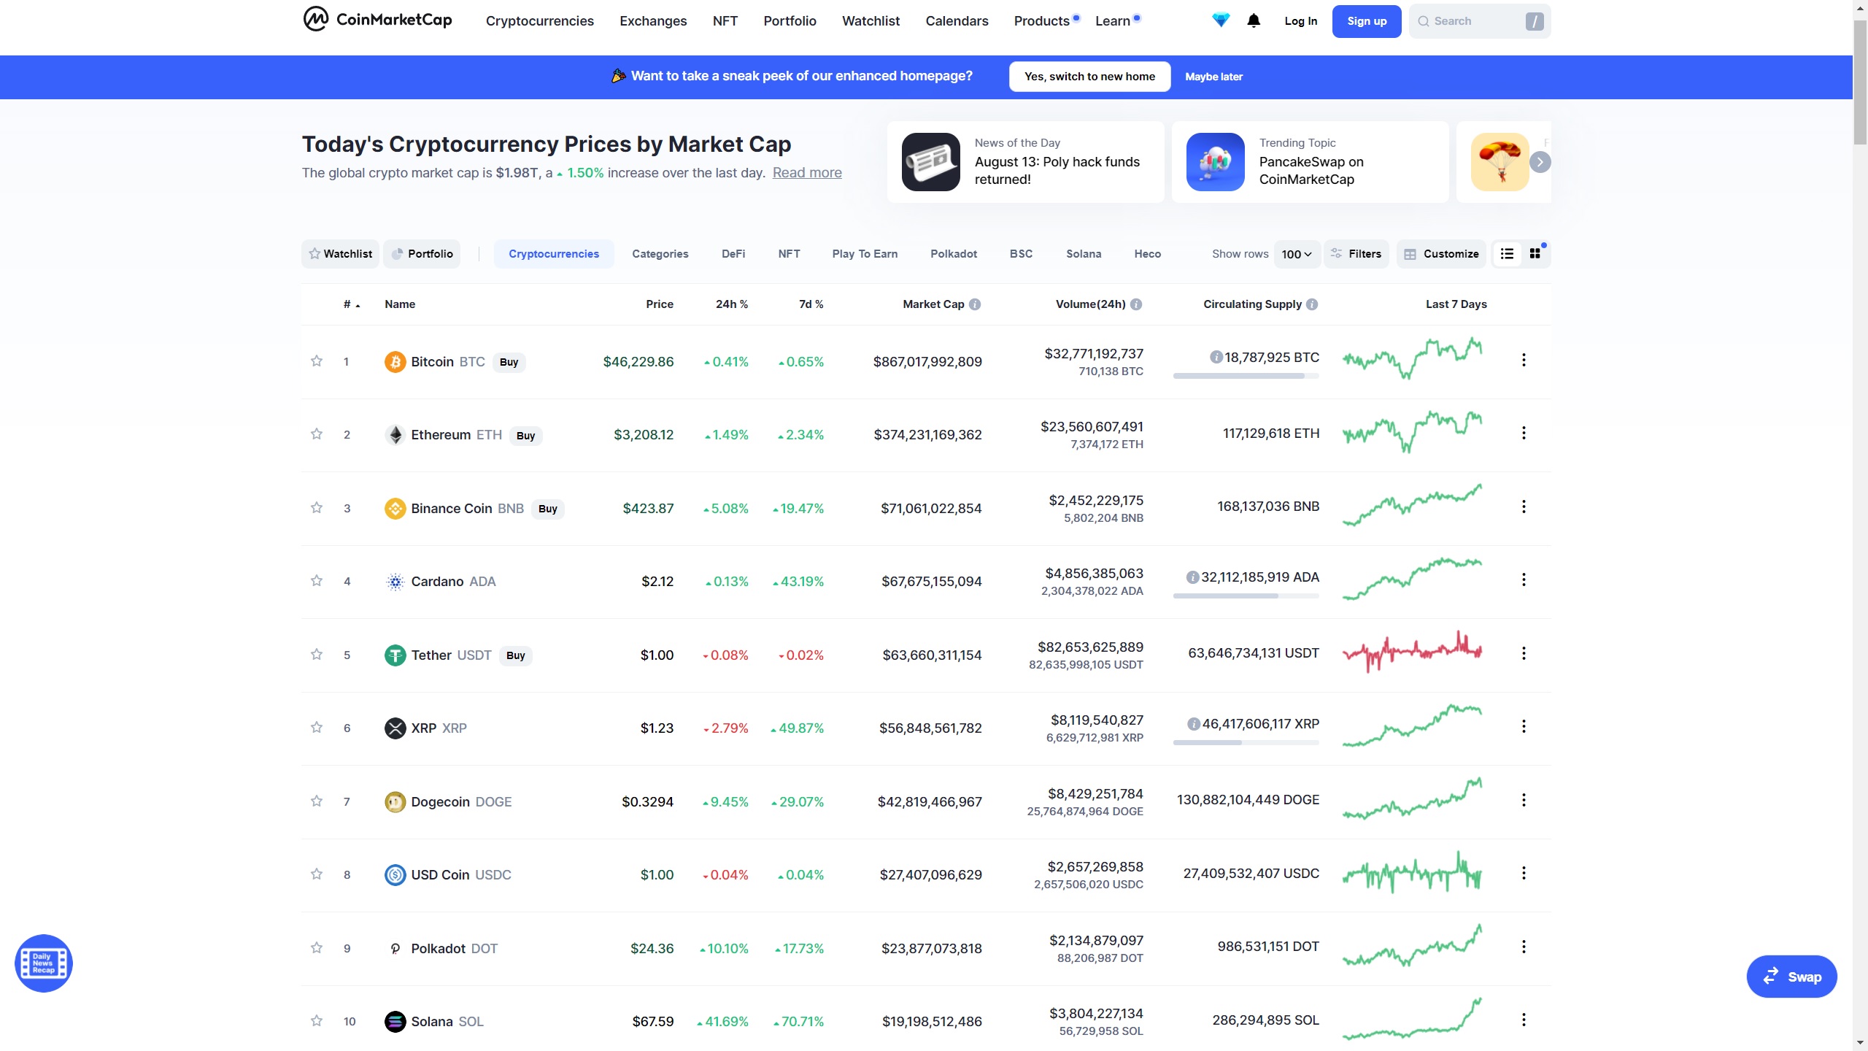1868x1051 pixels.
Task: Open the notifications bell
Action: pos(1254,20)
